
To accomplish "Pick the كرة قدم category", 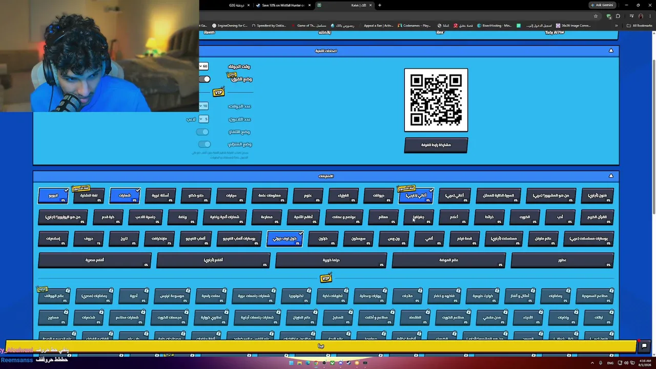I will pyautogui.click(x=108, y=217).
